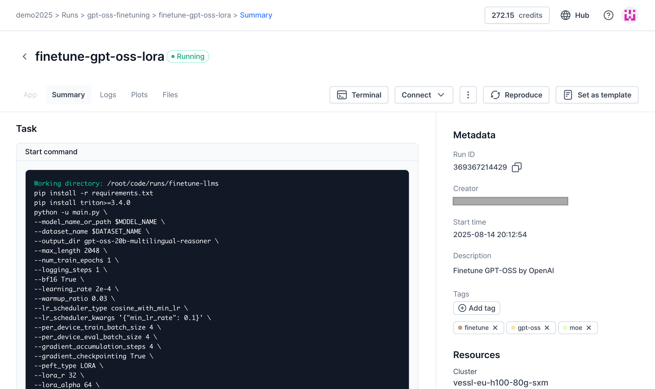Remove the finetune tag
The height and width of the screenshot is (389, 655).
click(x=495, y=328)
